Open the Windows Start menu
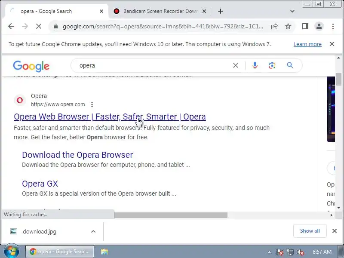 (11, 252)
